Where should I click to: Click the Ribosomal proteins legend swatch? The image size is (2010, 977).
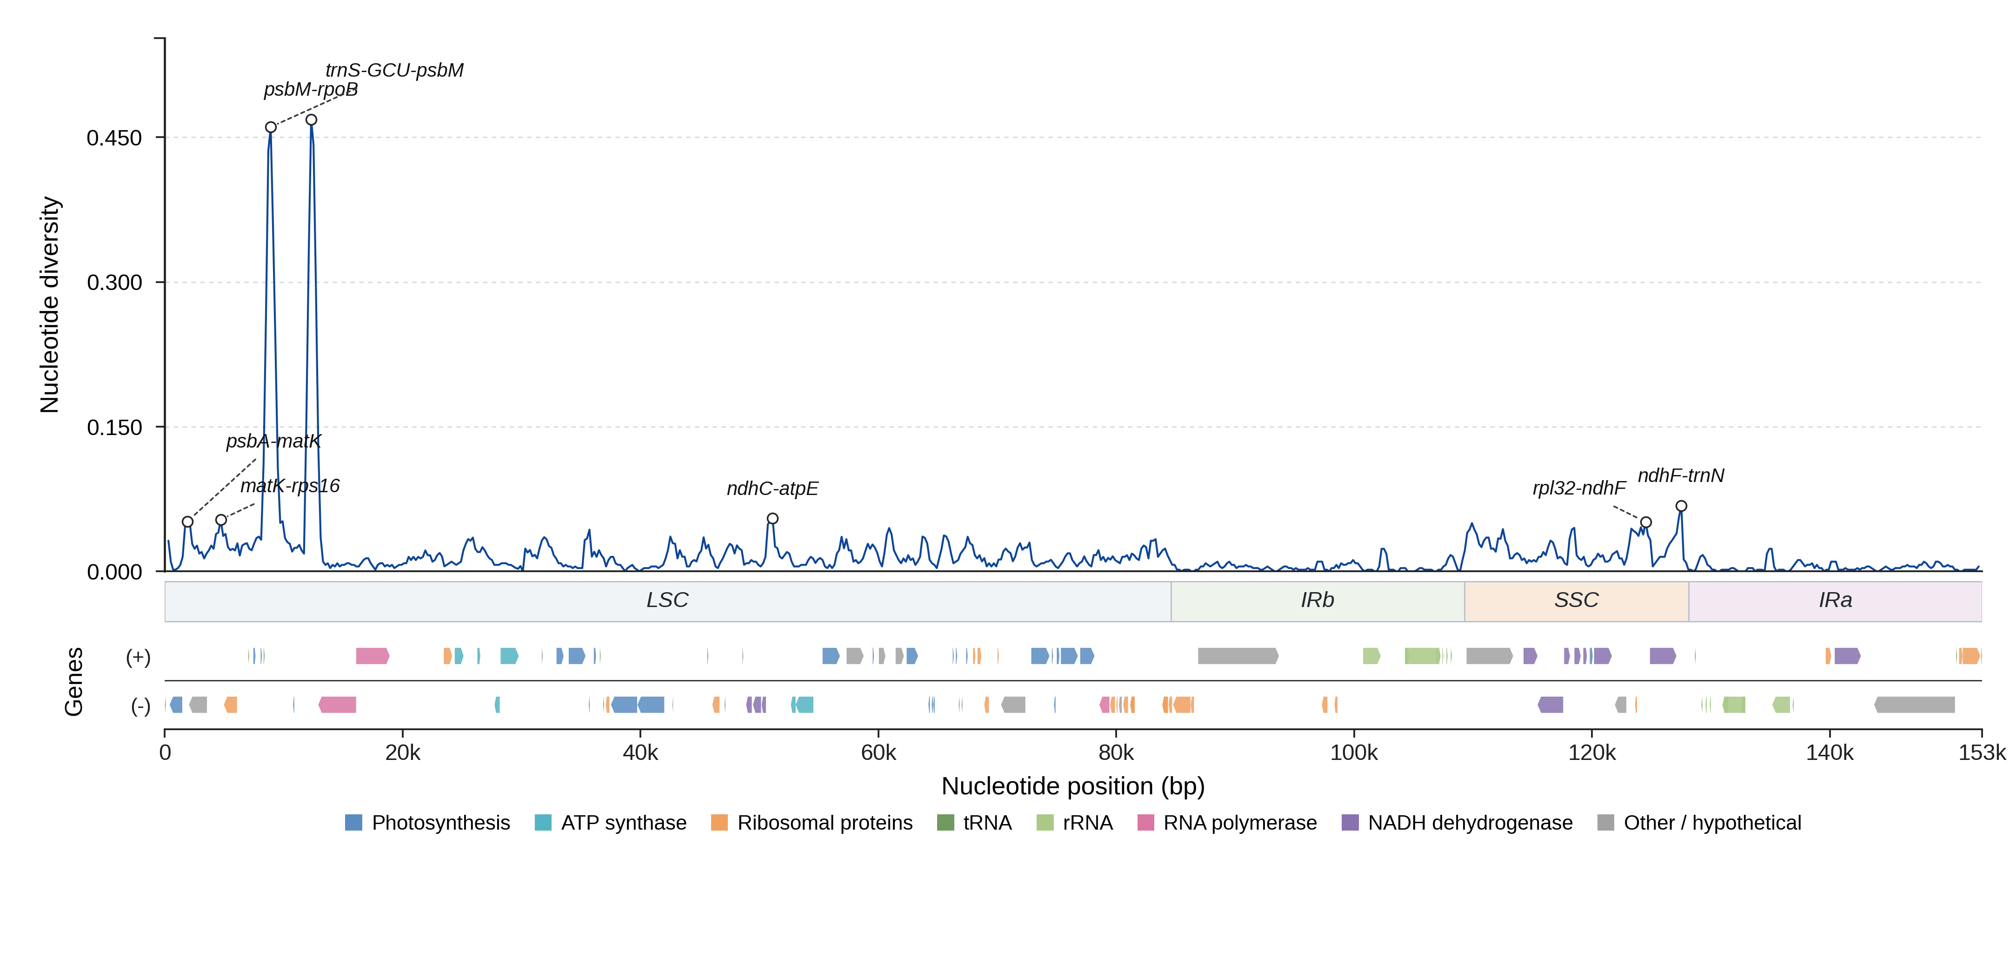[719, 823]
